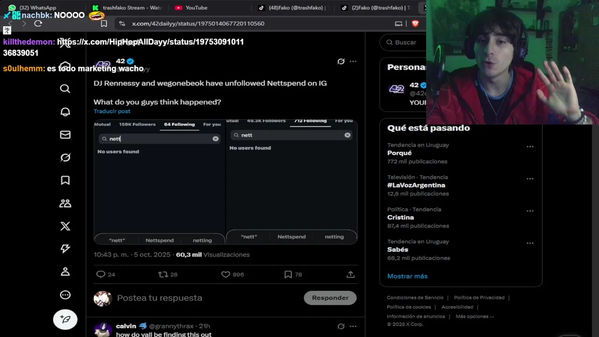The image size is (599, 337).
Task: Open More options circle icon in sidebar
Action: coord(65,294)
